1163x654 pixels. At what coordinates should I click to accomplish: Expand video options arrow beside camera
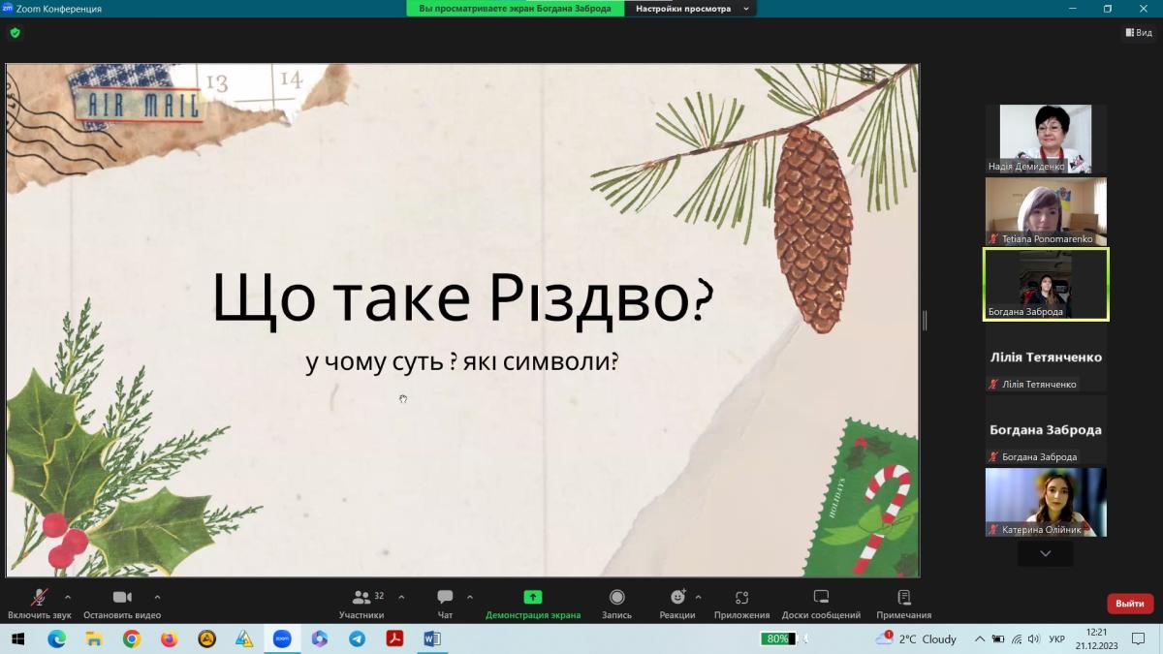point(158,597)
